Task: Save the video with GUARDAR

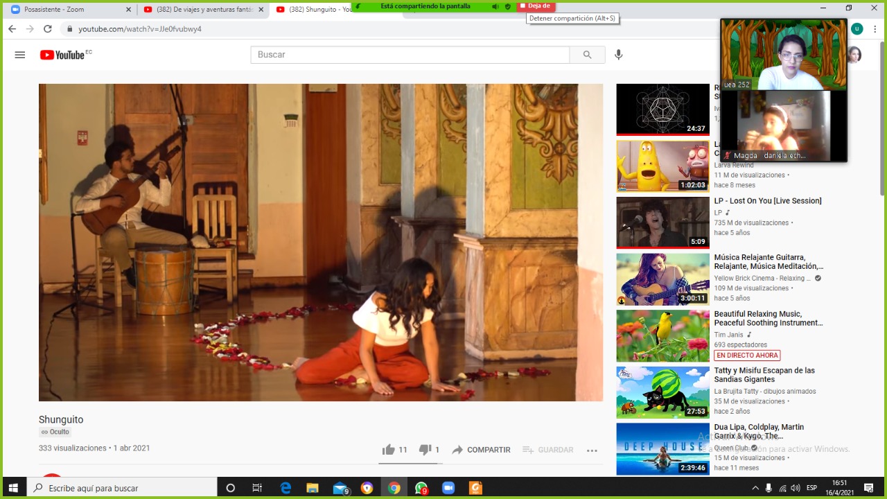Action: (547, 450)
